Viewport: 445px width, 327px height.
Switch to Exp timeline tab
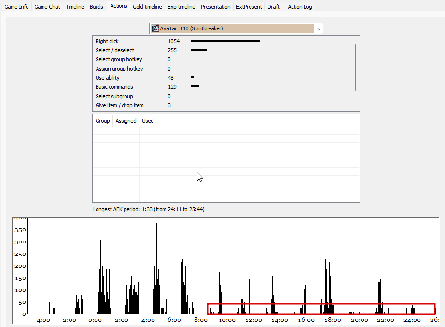coord(181,7)
